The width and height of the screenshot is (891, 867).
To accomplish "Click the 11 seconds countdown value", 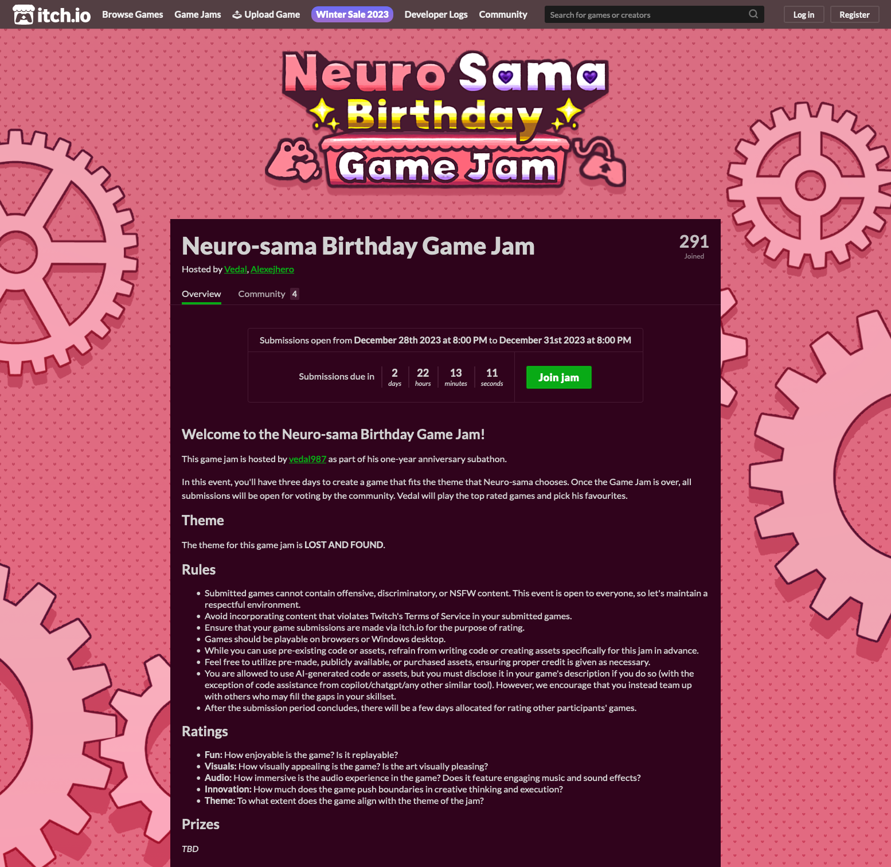I will point(492,377).
